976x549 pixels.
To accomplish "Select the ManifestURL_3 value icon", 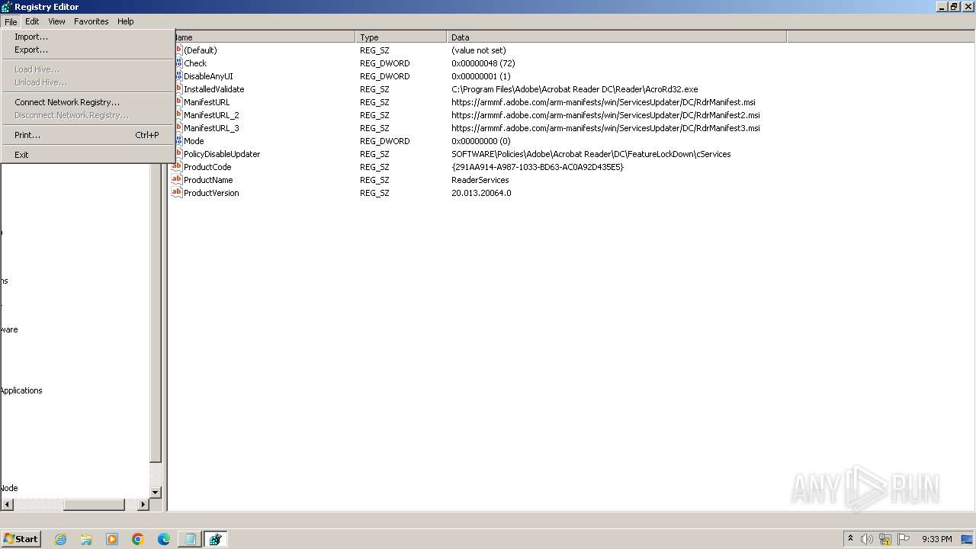I will tap(178, 128).
